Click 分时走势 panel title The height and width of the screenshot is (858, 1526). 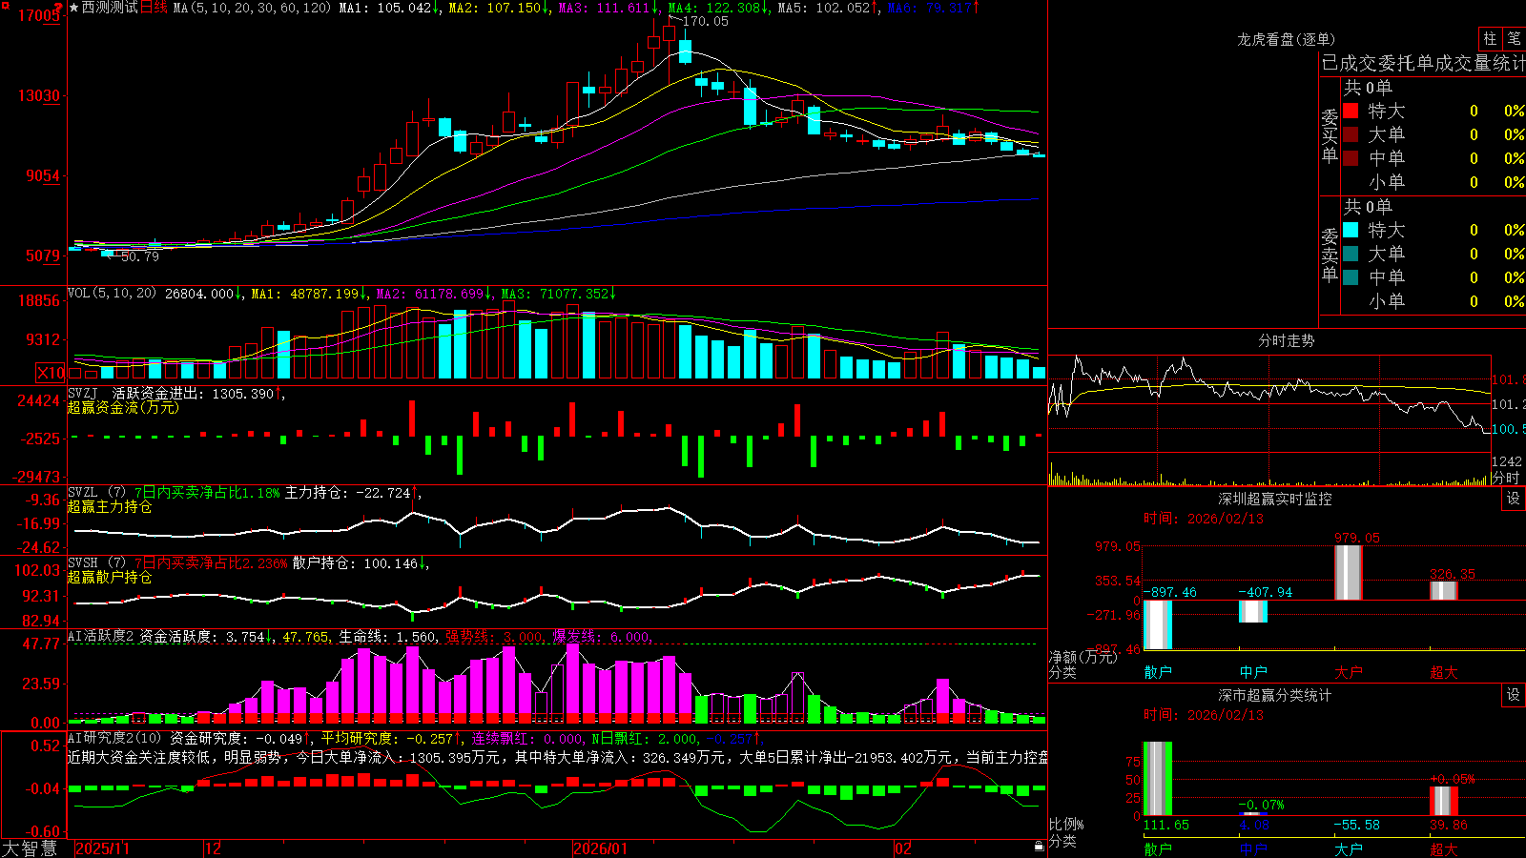(1286, 340)
